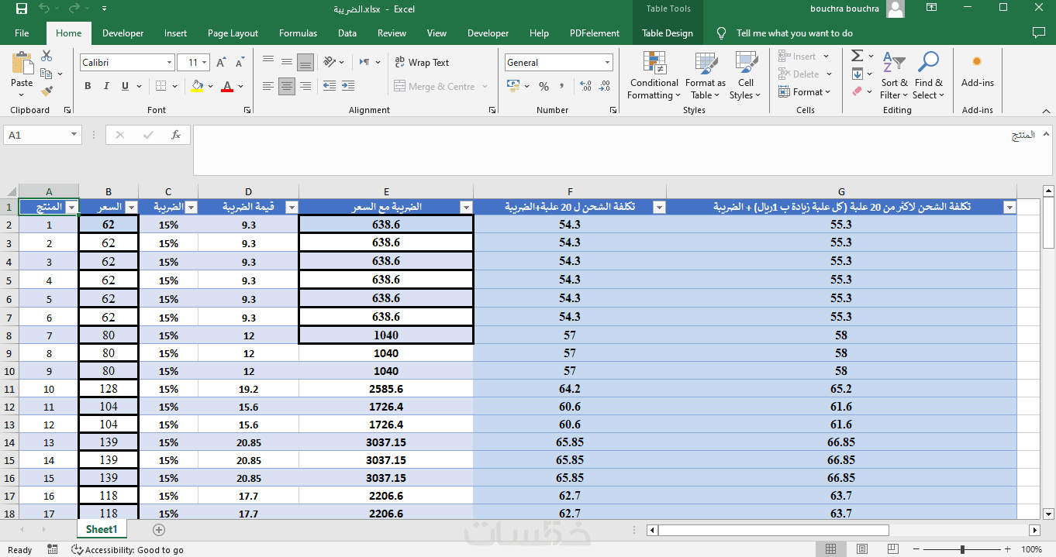Add a new sheet with plus icon
The width and height of the screenshot is (1056, 557).
(x=159, y=530)
